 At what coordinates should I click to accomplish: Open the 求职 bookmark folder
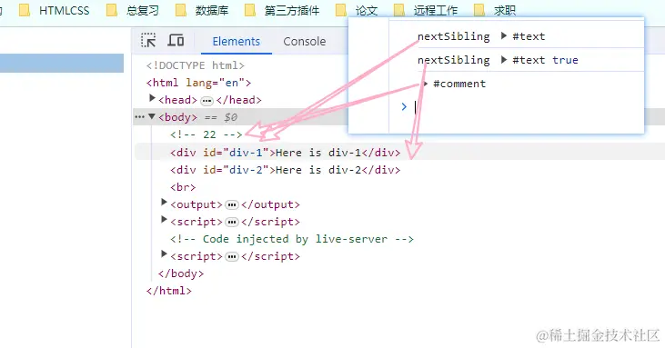coord(495,10)
